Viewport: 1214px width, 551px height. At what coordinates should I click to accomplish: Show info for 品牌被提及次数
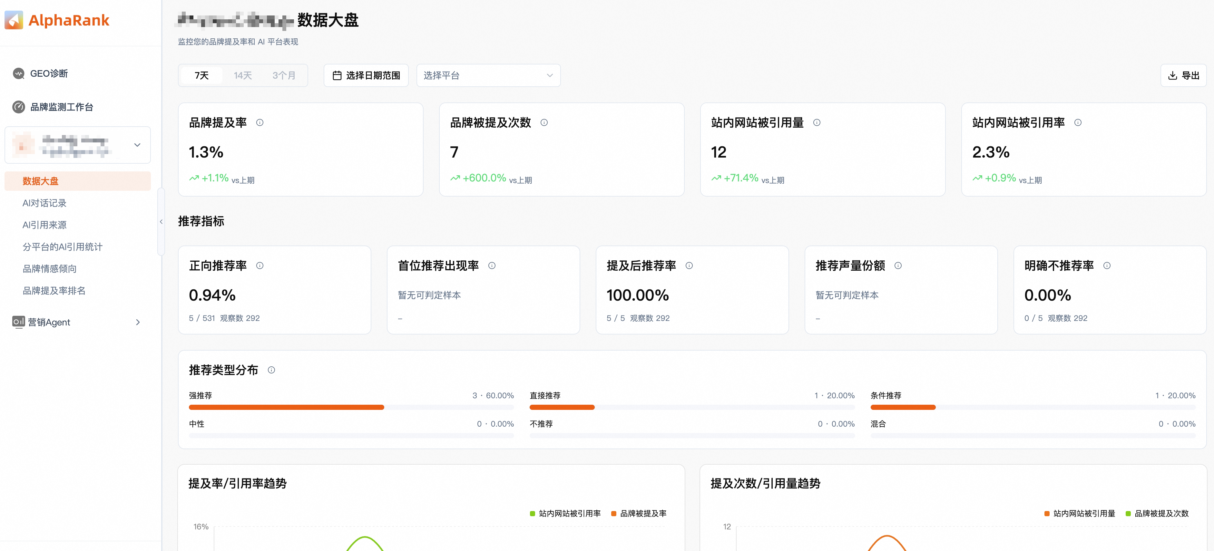click(544, 122)
